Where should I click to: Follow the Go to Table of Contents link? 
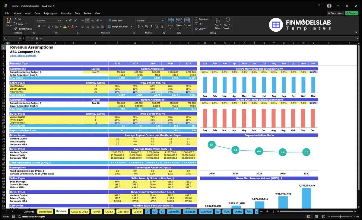(23, 56)
